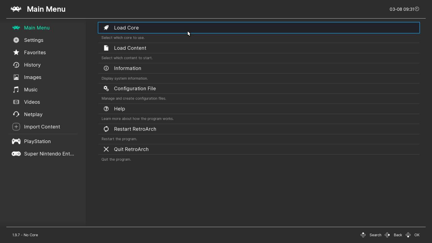The width and height of the screenshot is (432, 243).
Task: Click the Music note icon
Action: [x=16, y=89]
